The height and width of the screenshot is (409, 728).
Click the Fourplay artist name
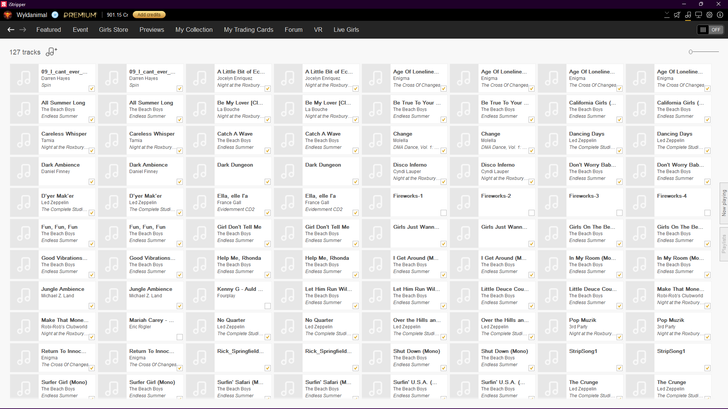point(226,296)
